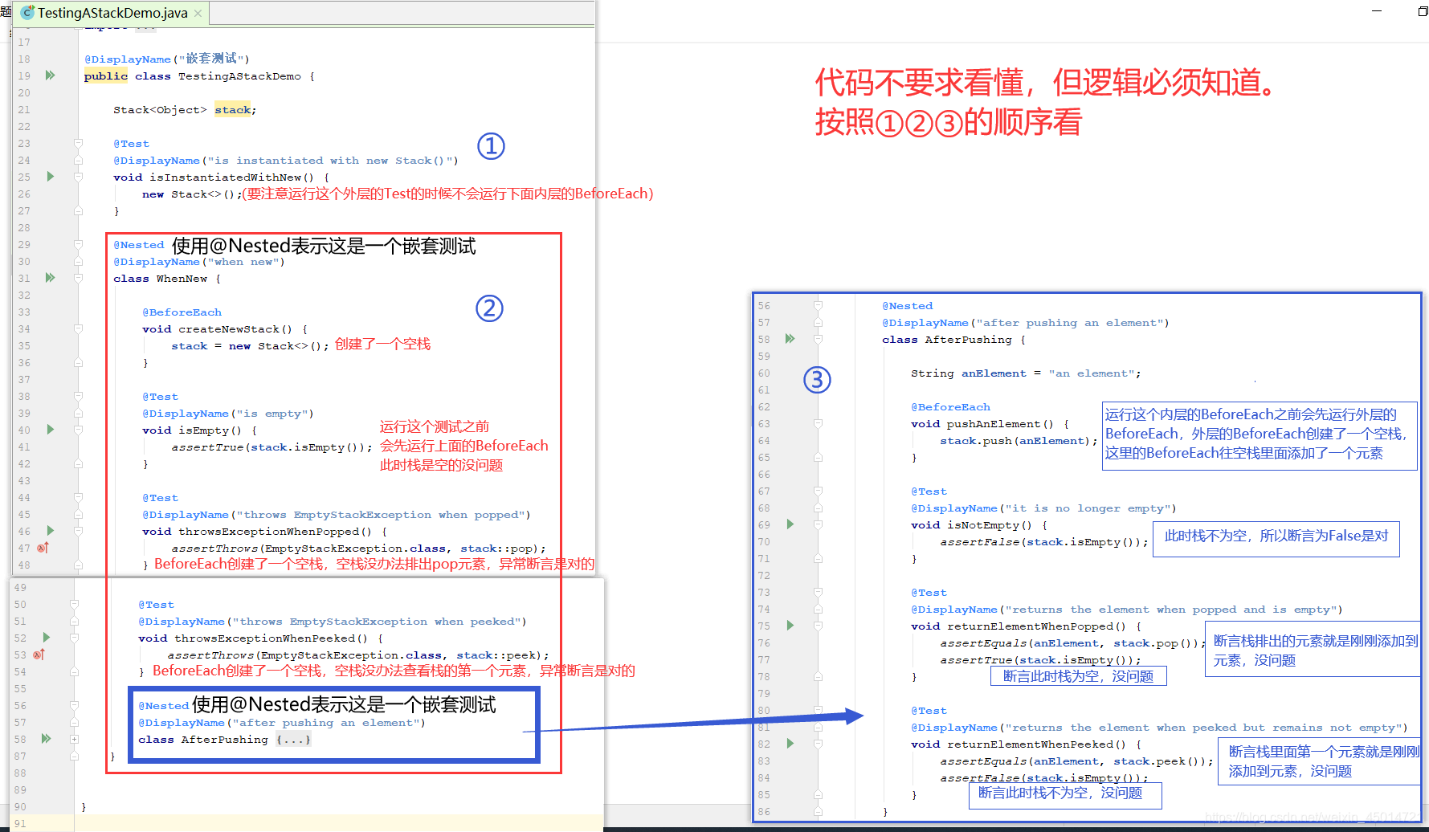
Task: Run the isEmpty test from the line 40 gutter
Action: click(x=50, y=430)
